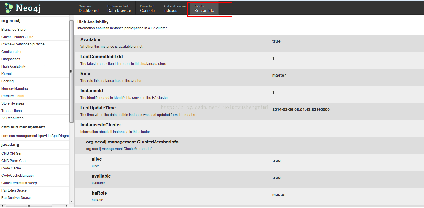Select Store file sizes entry
The image size is (424, 208).
(13, 103)
